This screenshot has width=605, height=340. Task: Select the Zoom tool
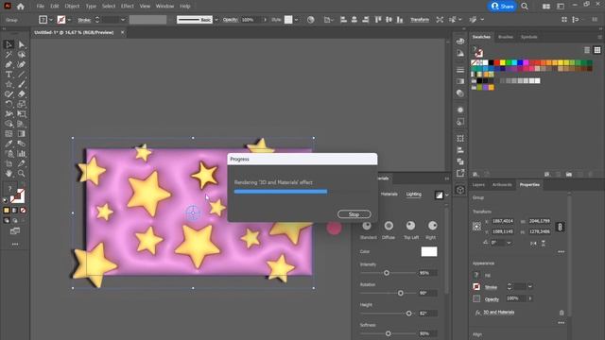pos(21,174)
